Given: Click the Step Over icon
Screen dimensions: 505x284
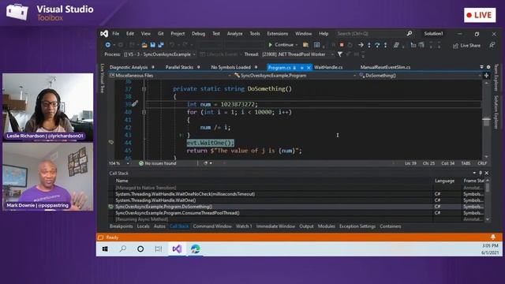Looking at the screenshot, I should [x=377, y=45].
